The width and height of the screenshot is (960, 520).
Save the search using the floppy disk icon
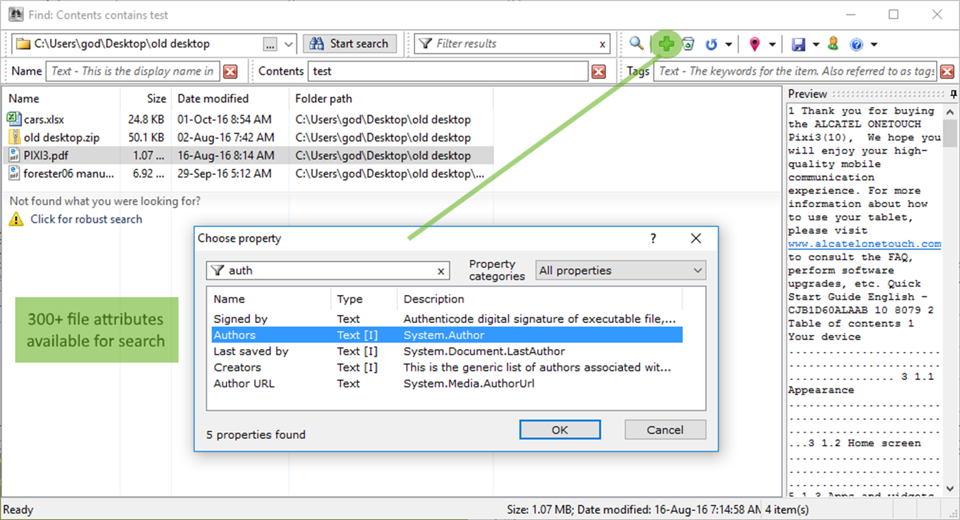click(799, 43)
